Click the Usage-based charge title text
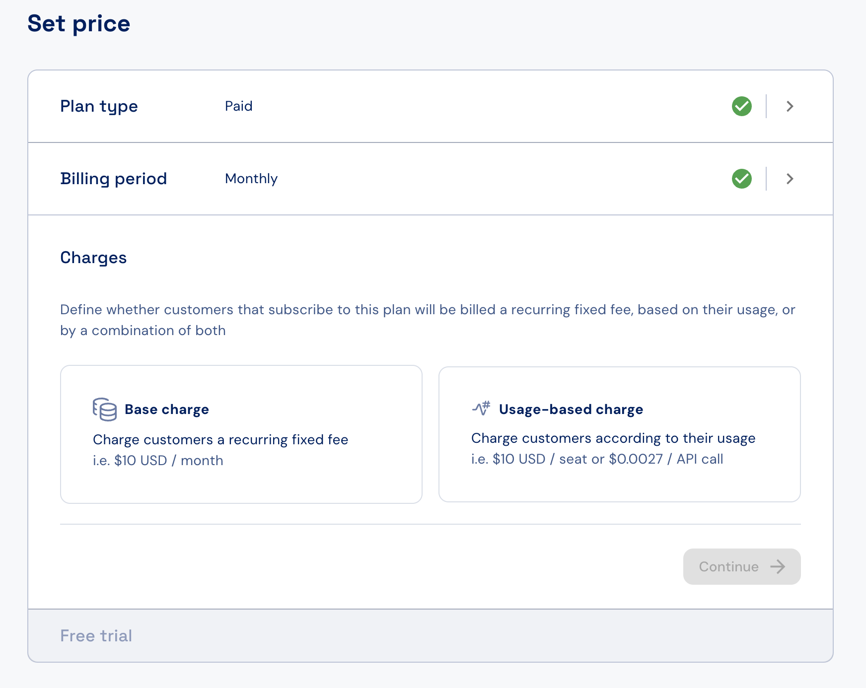866x688 pixels. pyautogui.click(x=571, y=410)
